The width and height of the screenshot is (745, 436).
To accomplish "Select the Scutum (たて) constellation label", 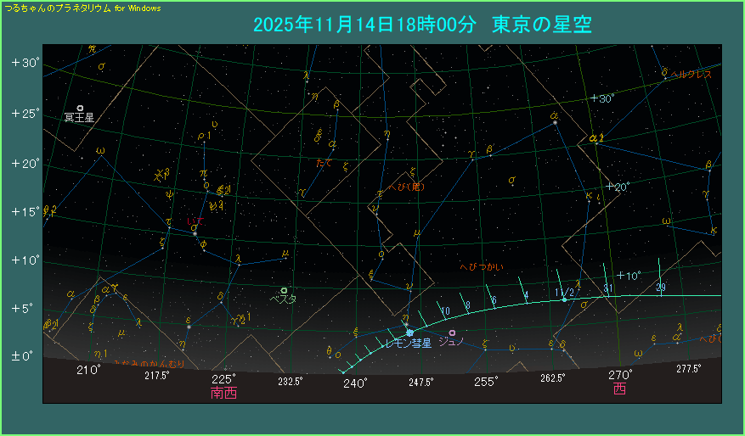I will pos(324,161).
